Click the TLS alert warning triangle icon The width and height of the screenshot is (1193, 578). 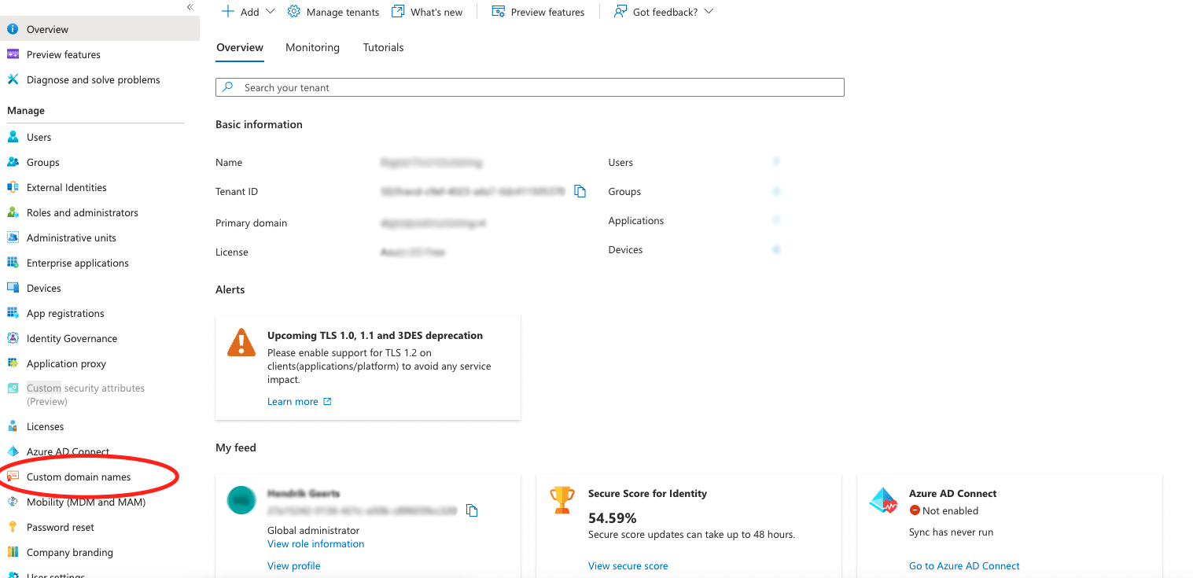[241, 343]
